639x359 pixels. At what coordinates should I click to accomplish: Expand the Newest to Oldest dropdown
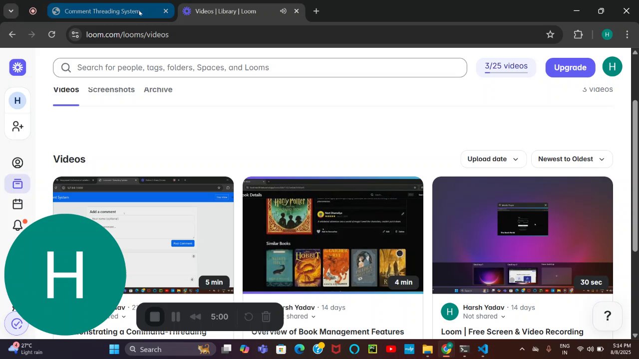click(x=572, y=159)
